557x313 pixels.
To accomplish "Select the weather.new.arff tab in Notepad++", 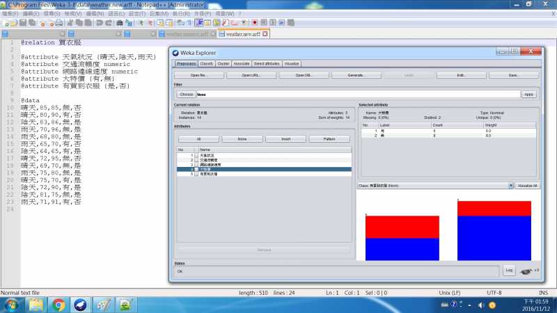I will (x=243, y=34).
